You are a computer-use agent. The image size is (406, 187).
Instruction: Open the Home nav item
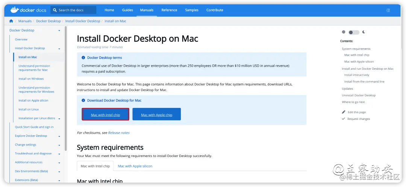click(x=109, y=10)
